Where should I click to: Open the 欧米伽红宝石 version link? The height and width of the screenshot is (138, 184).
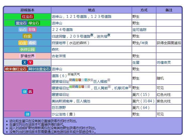pos(16,69)
